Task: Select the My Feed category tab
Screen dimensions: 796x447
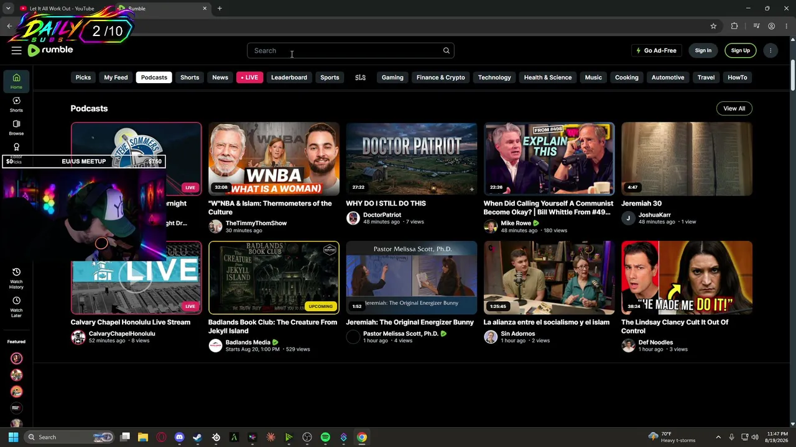Action: pos(116,78)
